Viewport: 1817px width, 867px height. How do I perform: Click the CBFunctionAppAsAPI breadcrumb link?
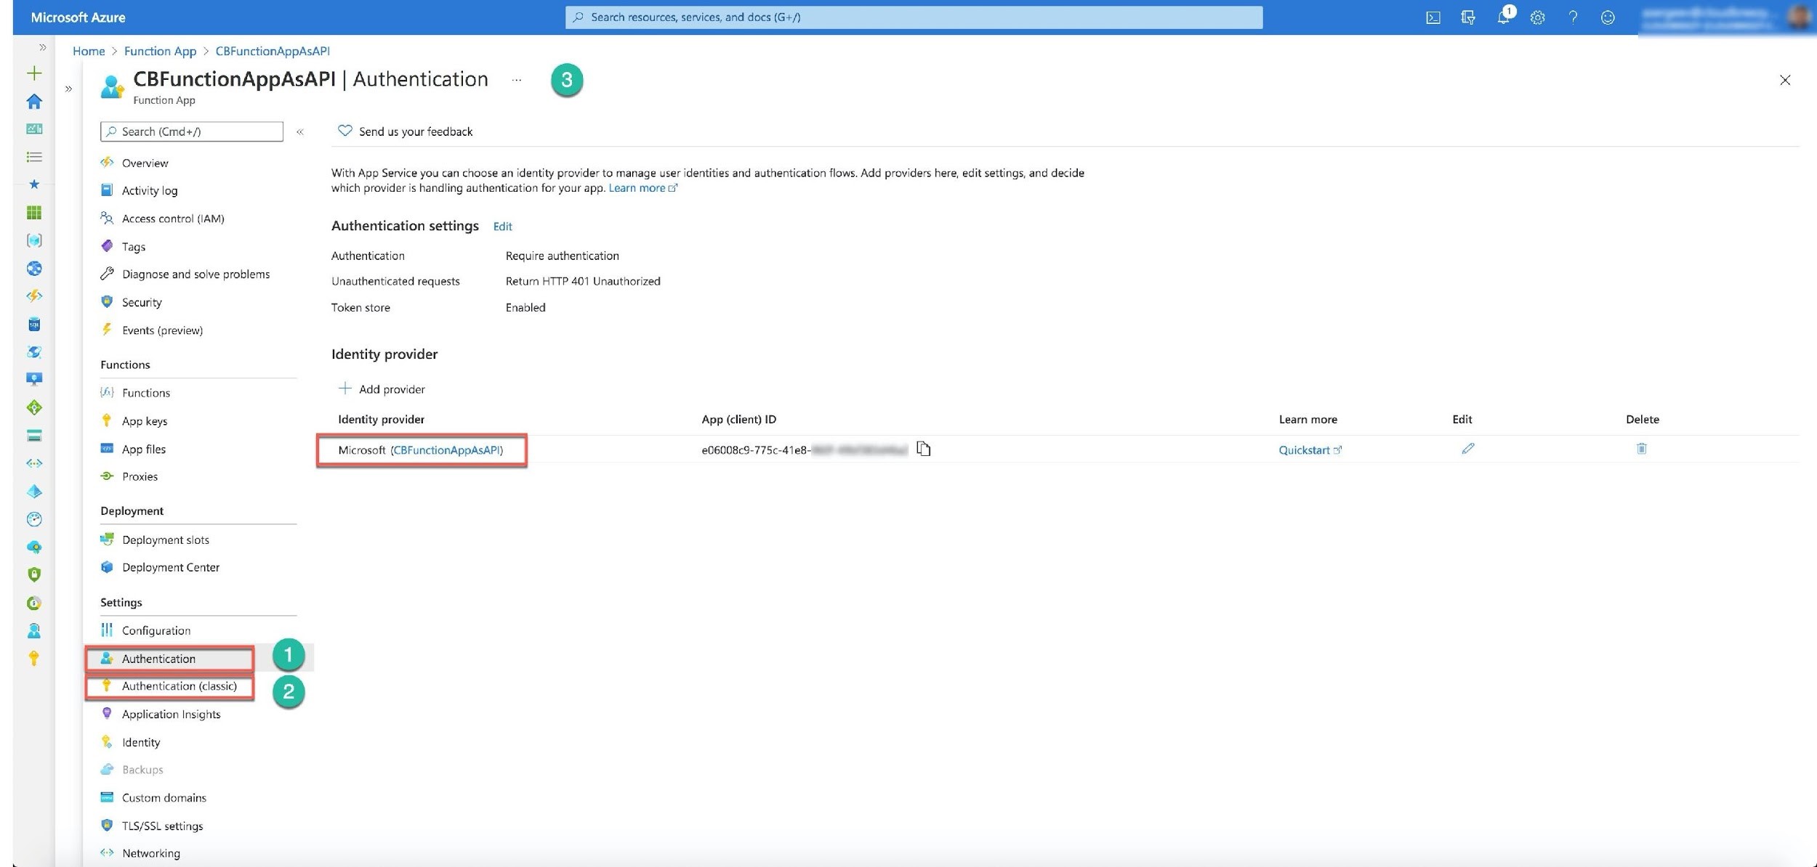tap(273, 51)
